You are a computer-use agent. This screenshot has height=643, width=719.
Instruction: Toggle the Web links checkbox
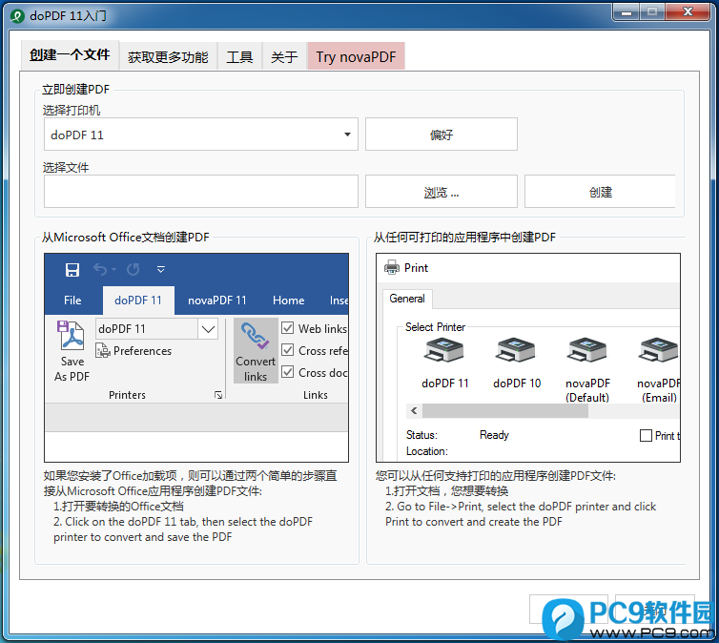(x=288, y=328)
